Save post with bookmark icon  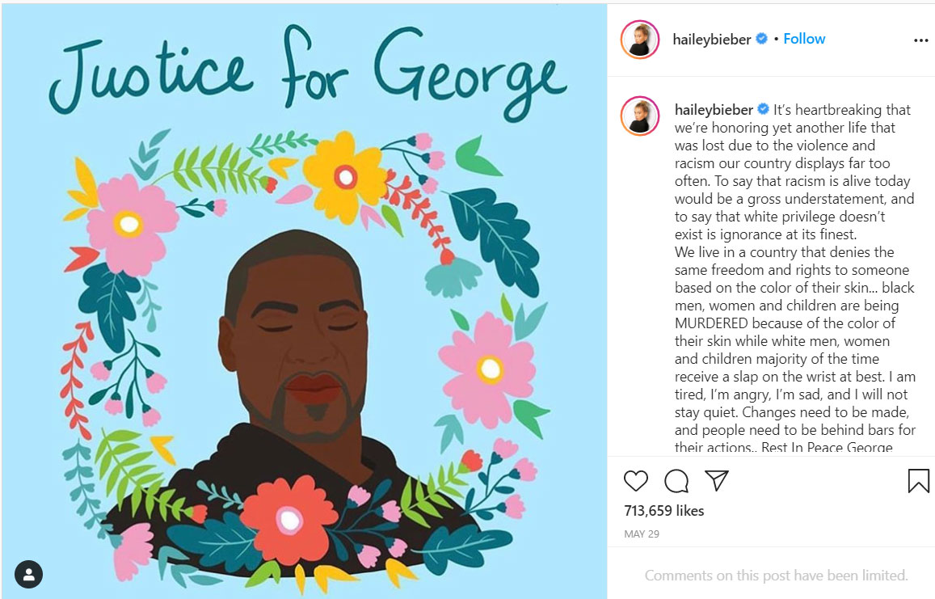918,481
